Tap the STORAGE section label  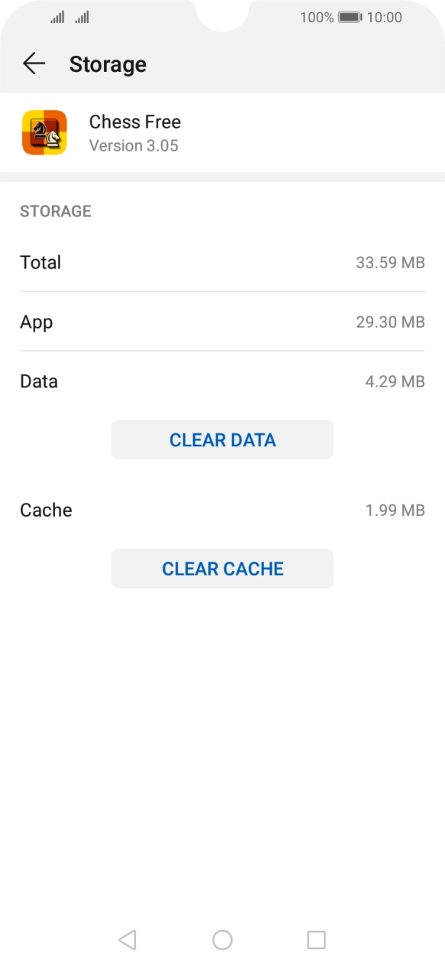[56, 211]
